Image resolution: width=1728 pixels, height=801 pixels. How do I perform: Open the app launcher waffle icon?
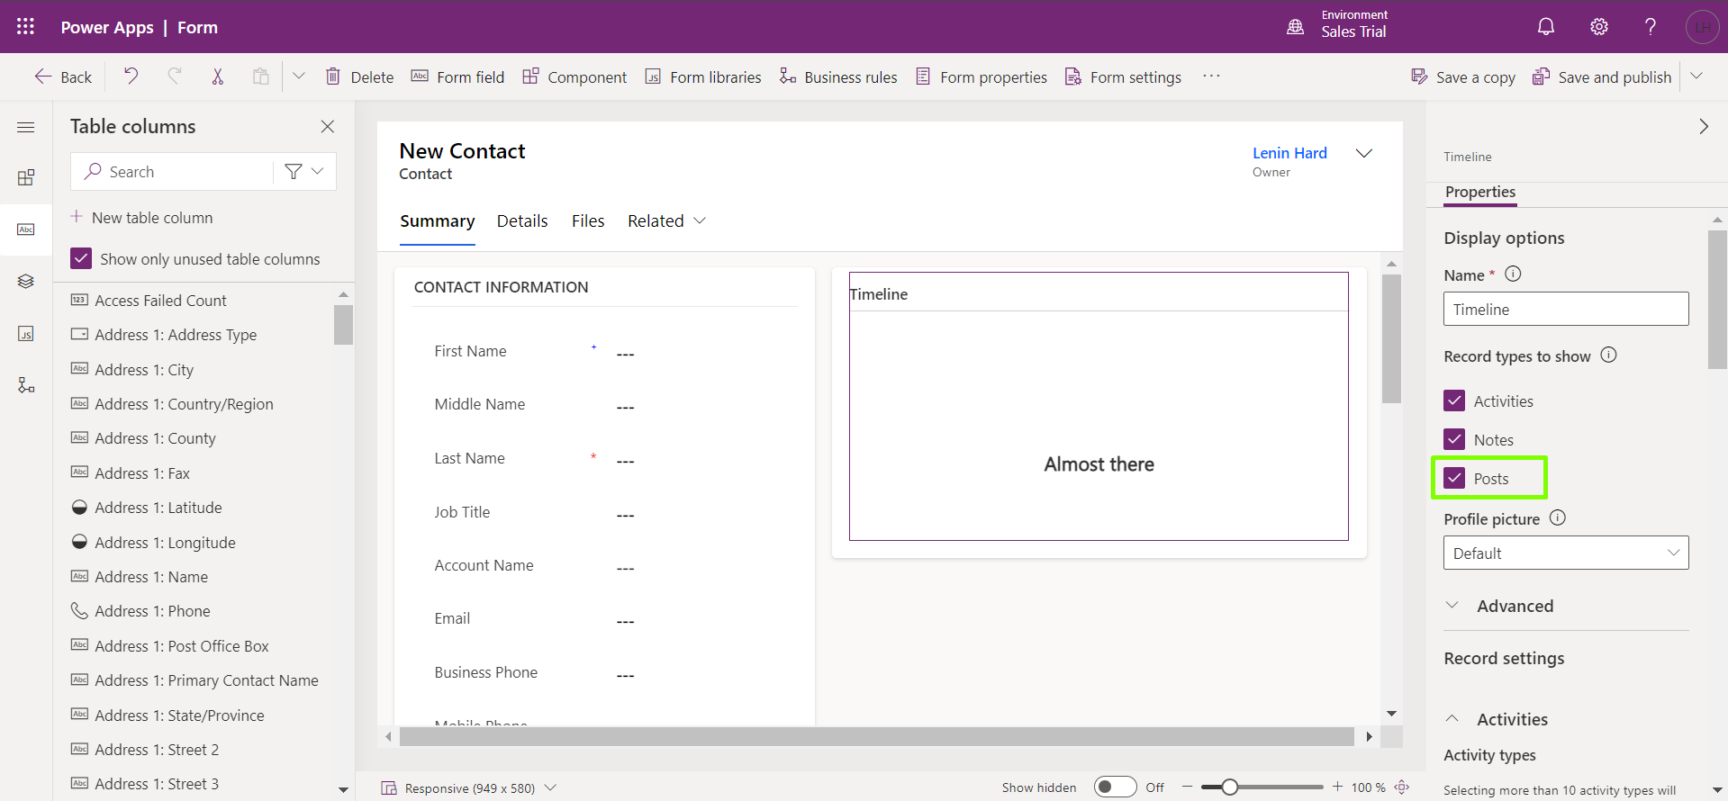[x=25, y=27]
